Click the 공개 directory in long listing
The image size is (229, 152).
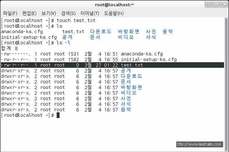(x=126, y=71)
